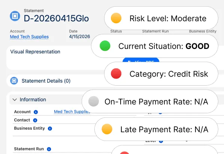Open Med Tech Supplies link in Information section

coord(72,112)
